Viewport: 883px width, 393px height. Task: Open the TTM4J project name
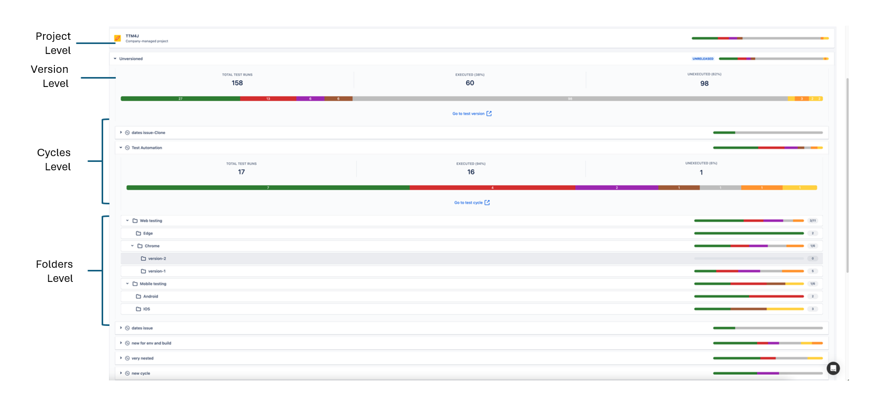[132, 36]
